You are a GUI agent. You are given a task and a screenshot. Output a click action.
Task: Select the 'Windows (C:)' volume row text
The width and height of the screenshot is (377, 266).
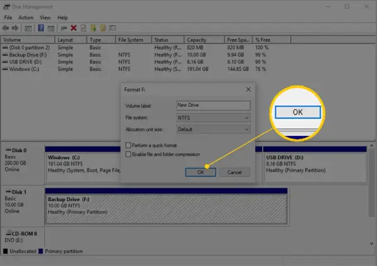point(24,69)
